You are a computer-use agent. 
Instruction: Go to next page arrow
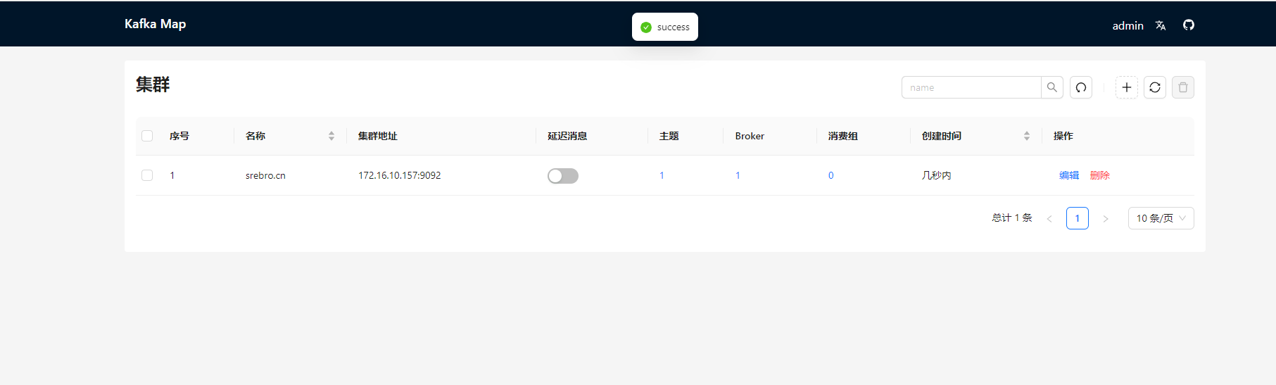point(1105,218)
